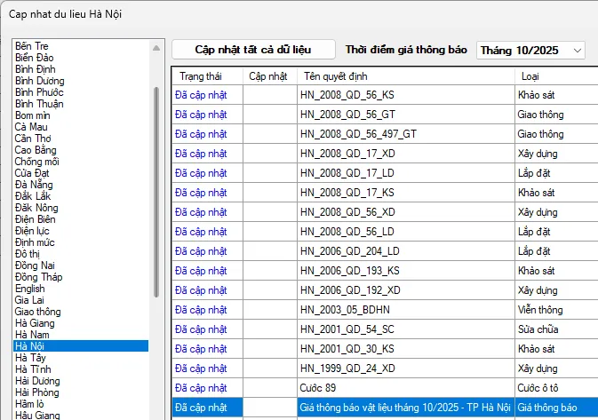Click the 'Loại' column header
Screen dimensions: 598x420
[530, 76]
